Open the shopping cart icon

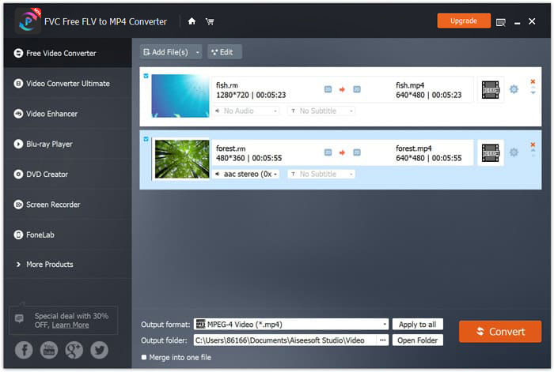[210, 22]
